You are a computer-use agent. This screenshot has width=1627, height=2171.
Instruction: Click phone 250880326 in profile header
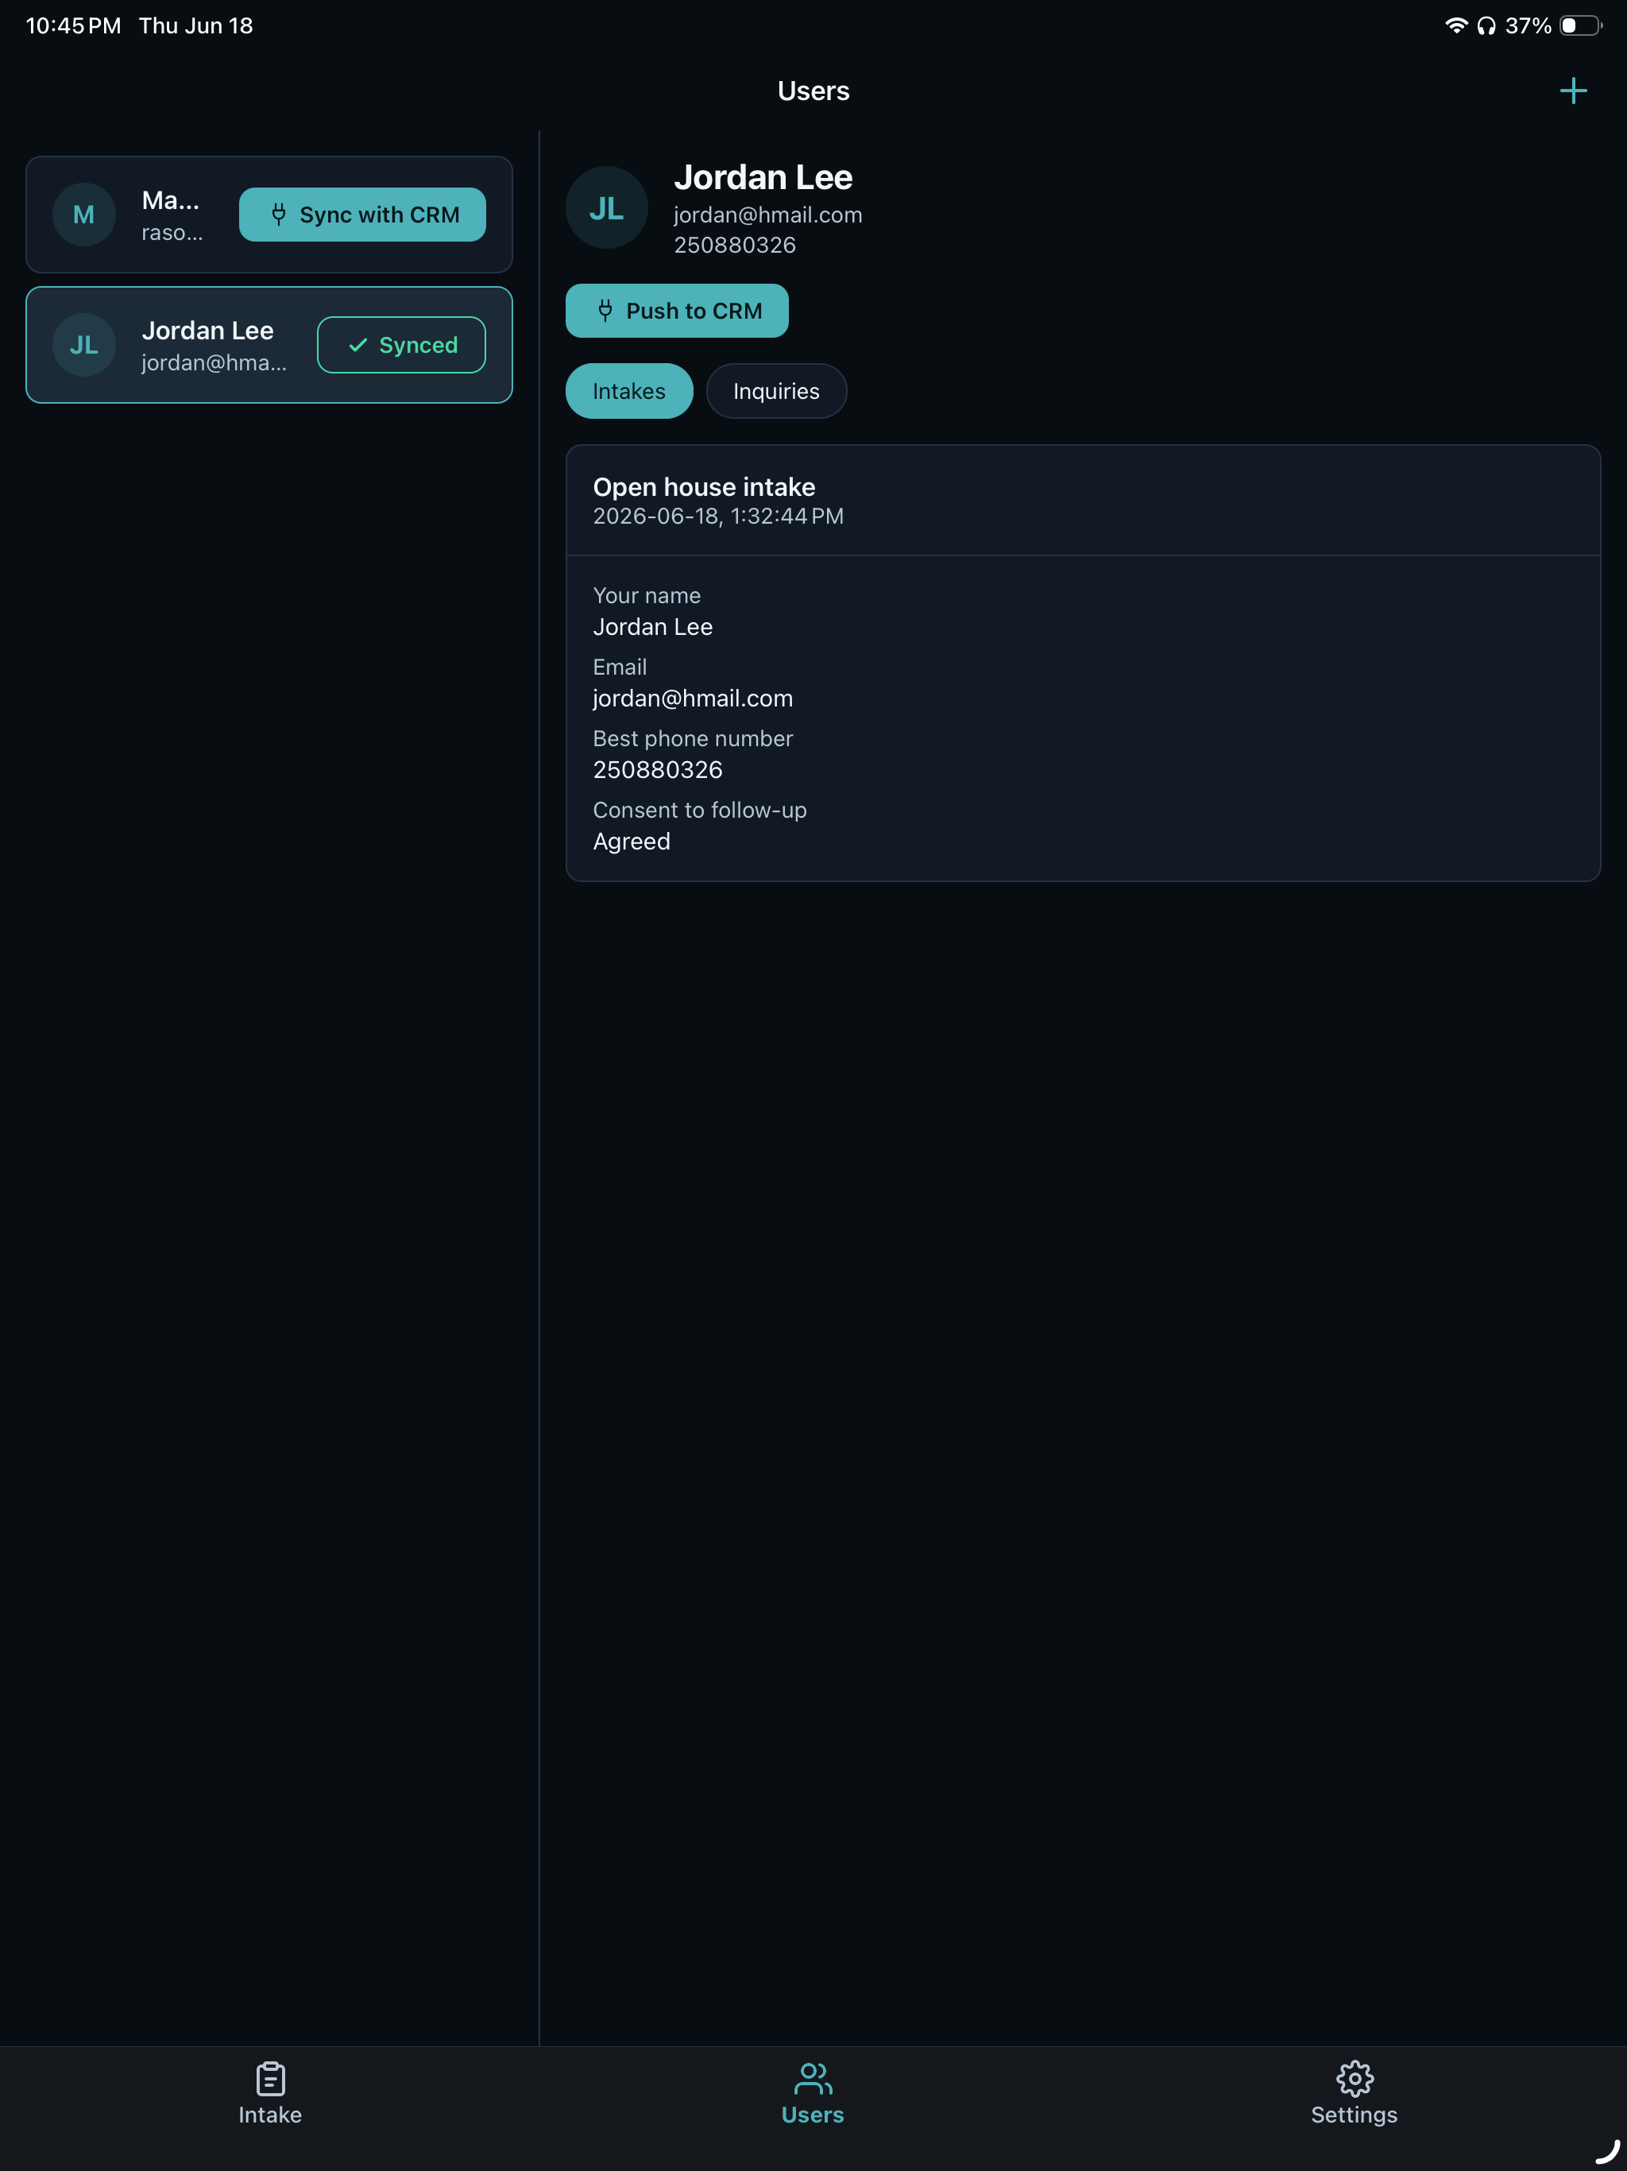tap(734, 245)
